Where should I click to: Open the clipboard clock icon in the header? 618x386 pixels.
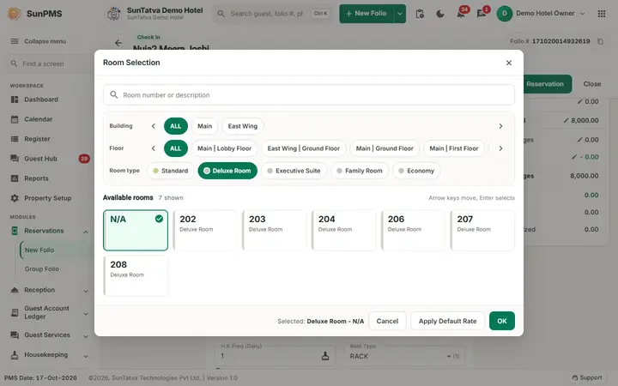(420, 14)
